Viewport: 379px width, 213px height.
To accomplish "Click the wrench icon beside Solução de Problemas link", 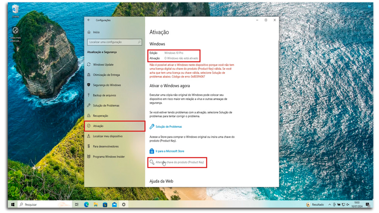I will click(152, 126).
